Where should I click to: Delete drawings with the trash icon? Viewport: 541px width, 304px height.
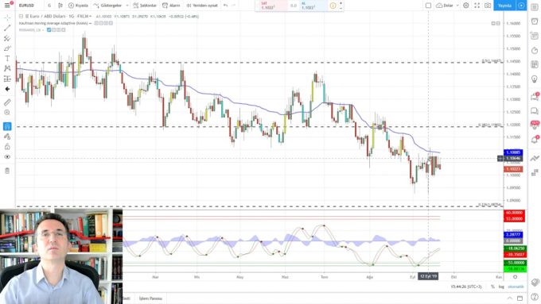pos(7,171)
